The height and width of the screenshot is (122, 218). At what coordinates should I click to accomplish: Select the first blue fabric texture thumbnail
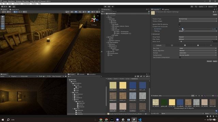coord(133,85)
